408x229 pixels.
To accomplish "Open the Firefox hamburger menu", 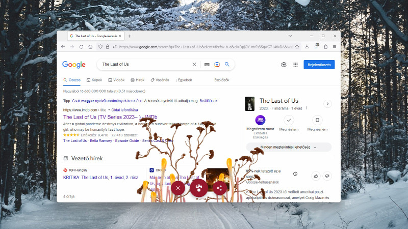I will tap(335, 47).
